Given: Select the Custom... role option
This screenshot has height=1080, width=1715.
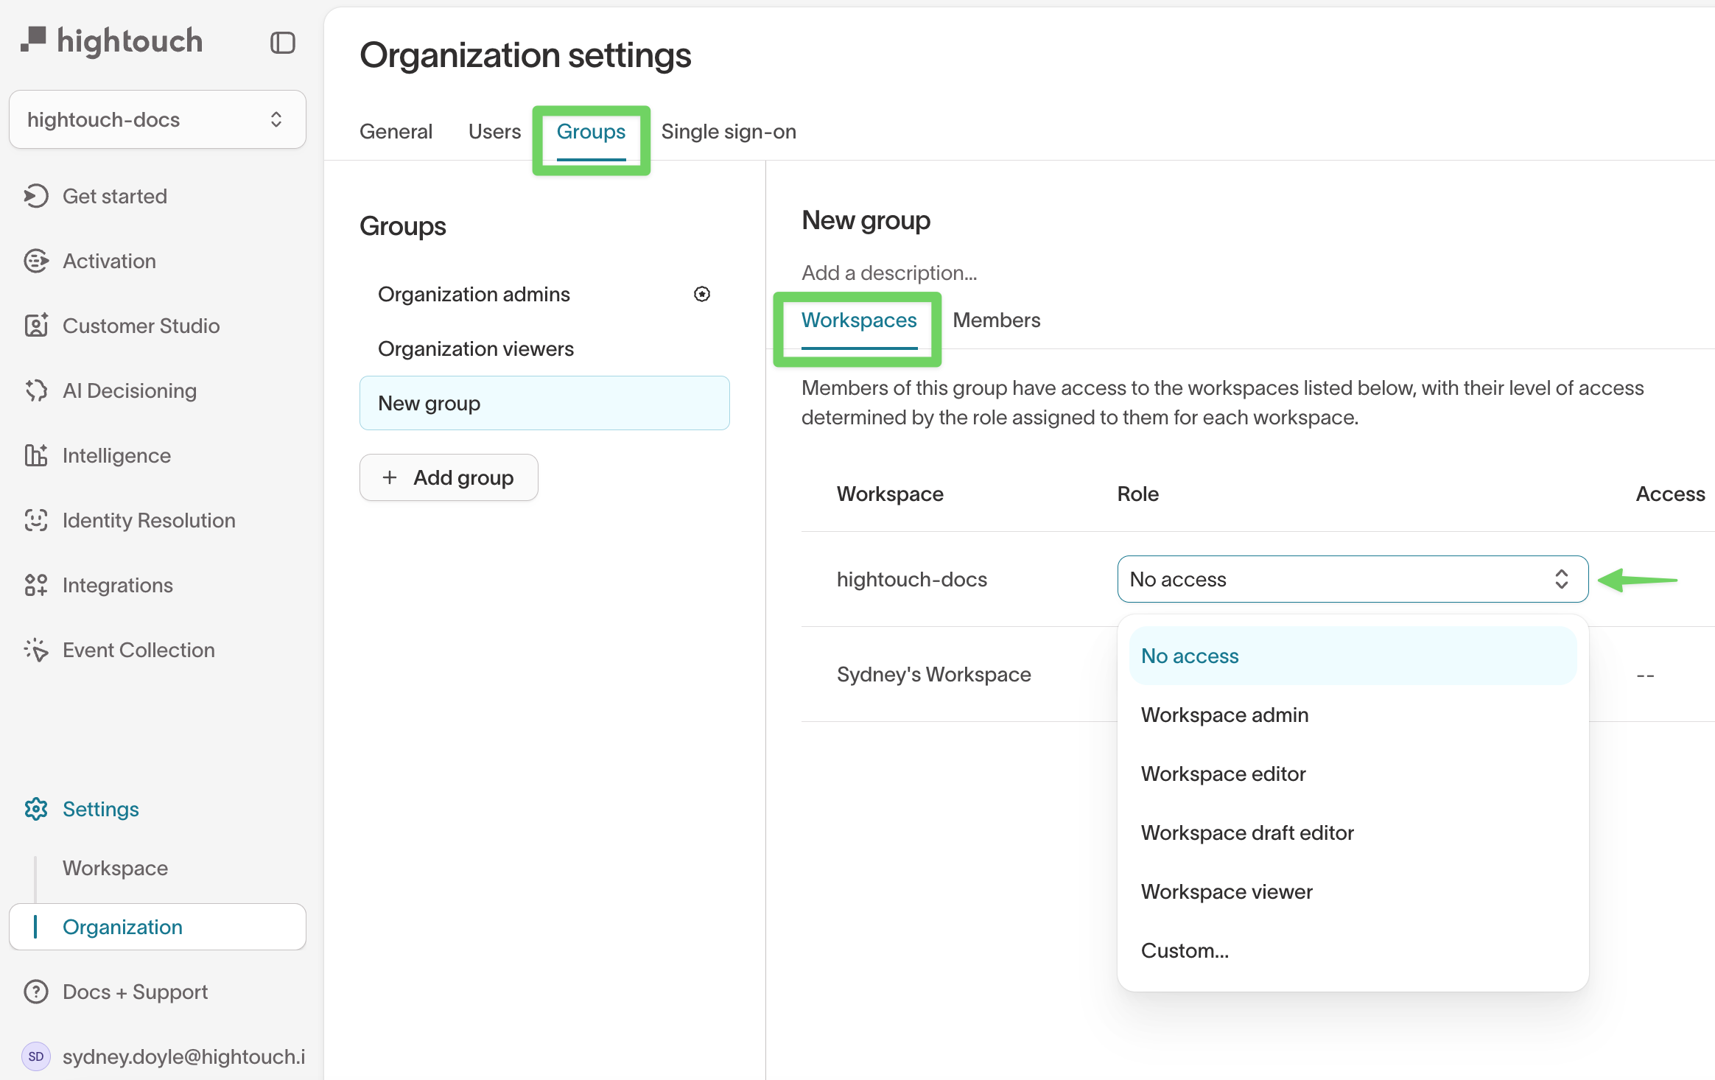Looking at the screenshot, I should (x=1185, y=950).
